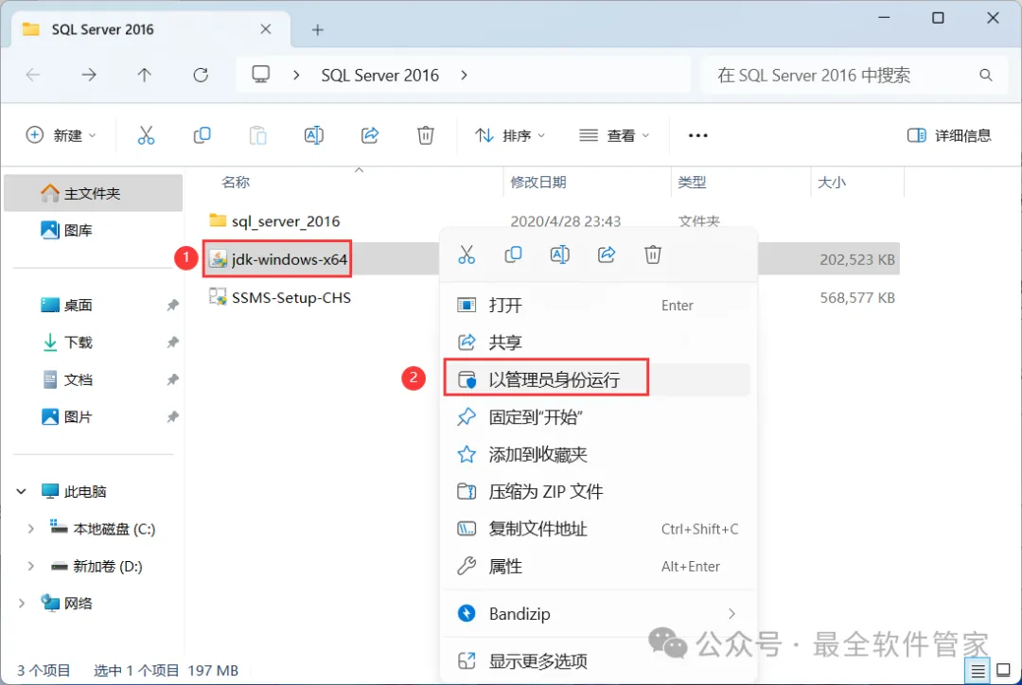The width and height of the screenshot is (1022, 685).
Task: Click the search magnifier icon
Action: pos(985,76)
